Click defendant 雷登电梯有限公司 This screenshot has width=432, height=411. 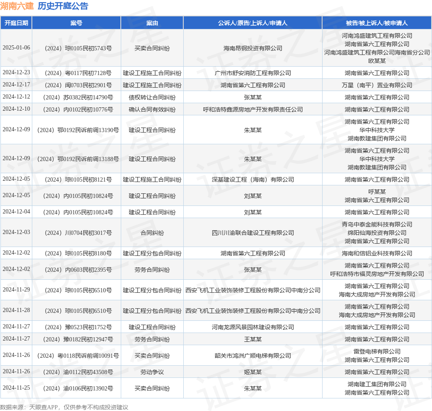(x=377, y=351)
